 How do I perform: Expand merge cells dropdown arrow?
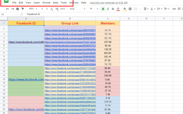click(139, 9)
